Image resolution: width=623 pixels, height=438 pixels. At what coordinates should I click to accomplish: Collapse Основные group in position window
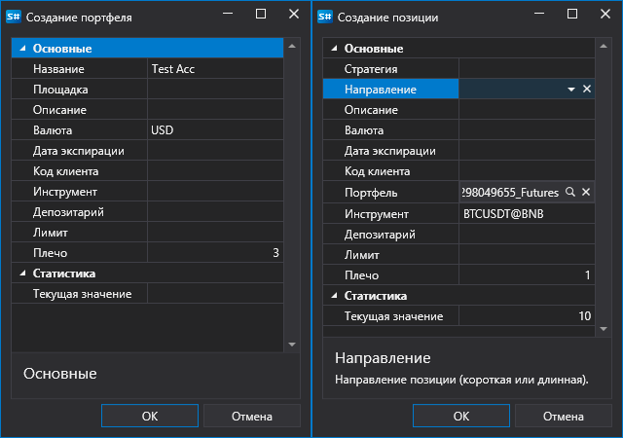coord(334,48)
